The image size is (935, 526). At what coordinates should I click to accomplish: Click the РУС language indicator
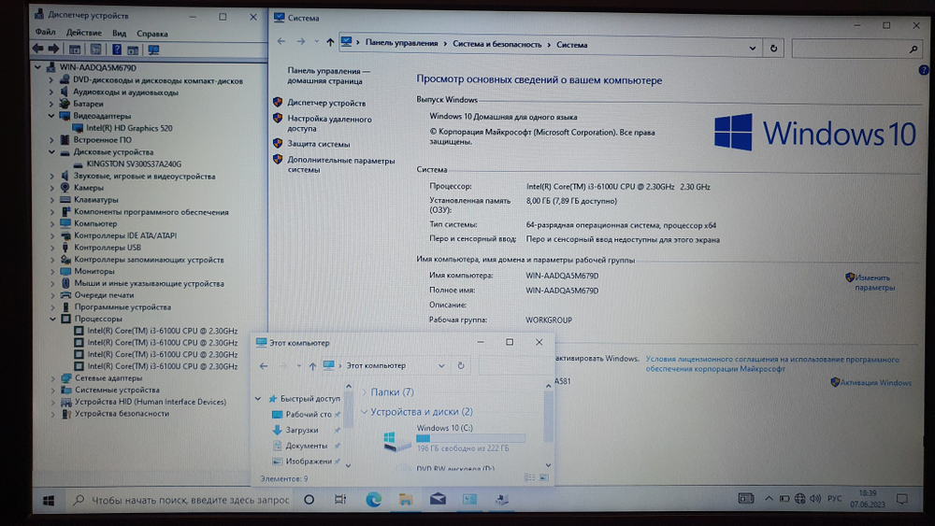click(x=834, y=498)
